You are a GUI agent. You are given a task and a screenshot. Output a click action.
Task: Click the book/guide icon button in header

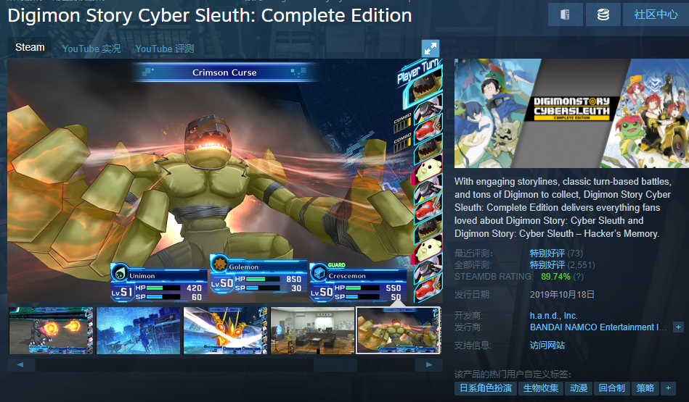pos(565,14)
